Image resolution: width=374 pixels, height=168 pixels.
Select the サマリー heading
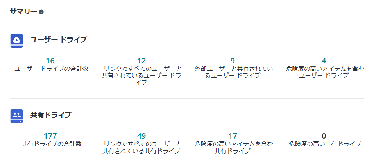[23, 12]
